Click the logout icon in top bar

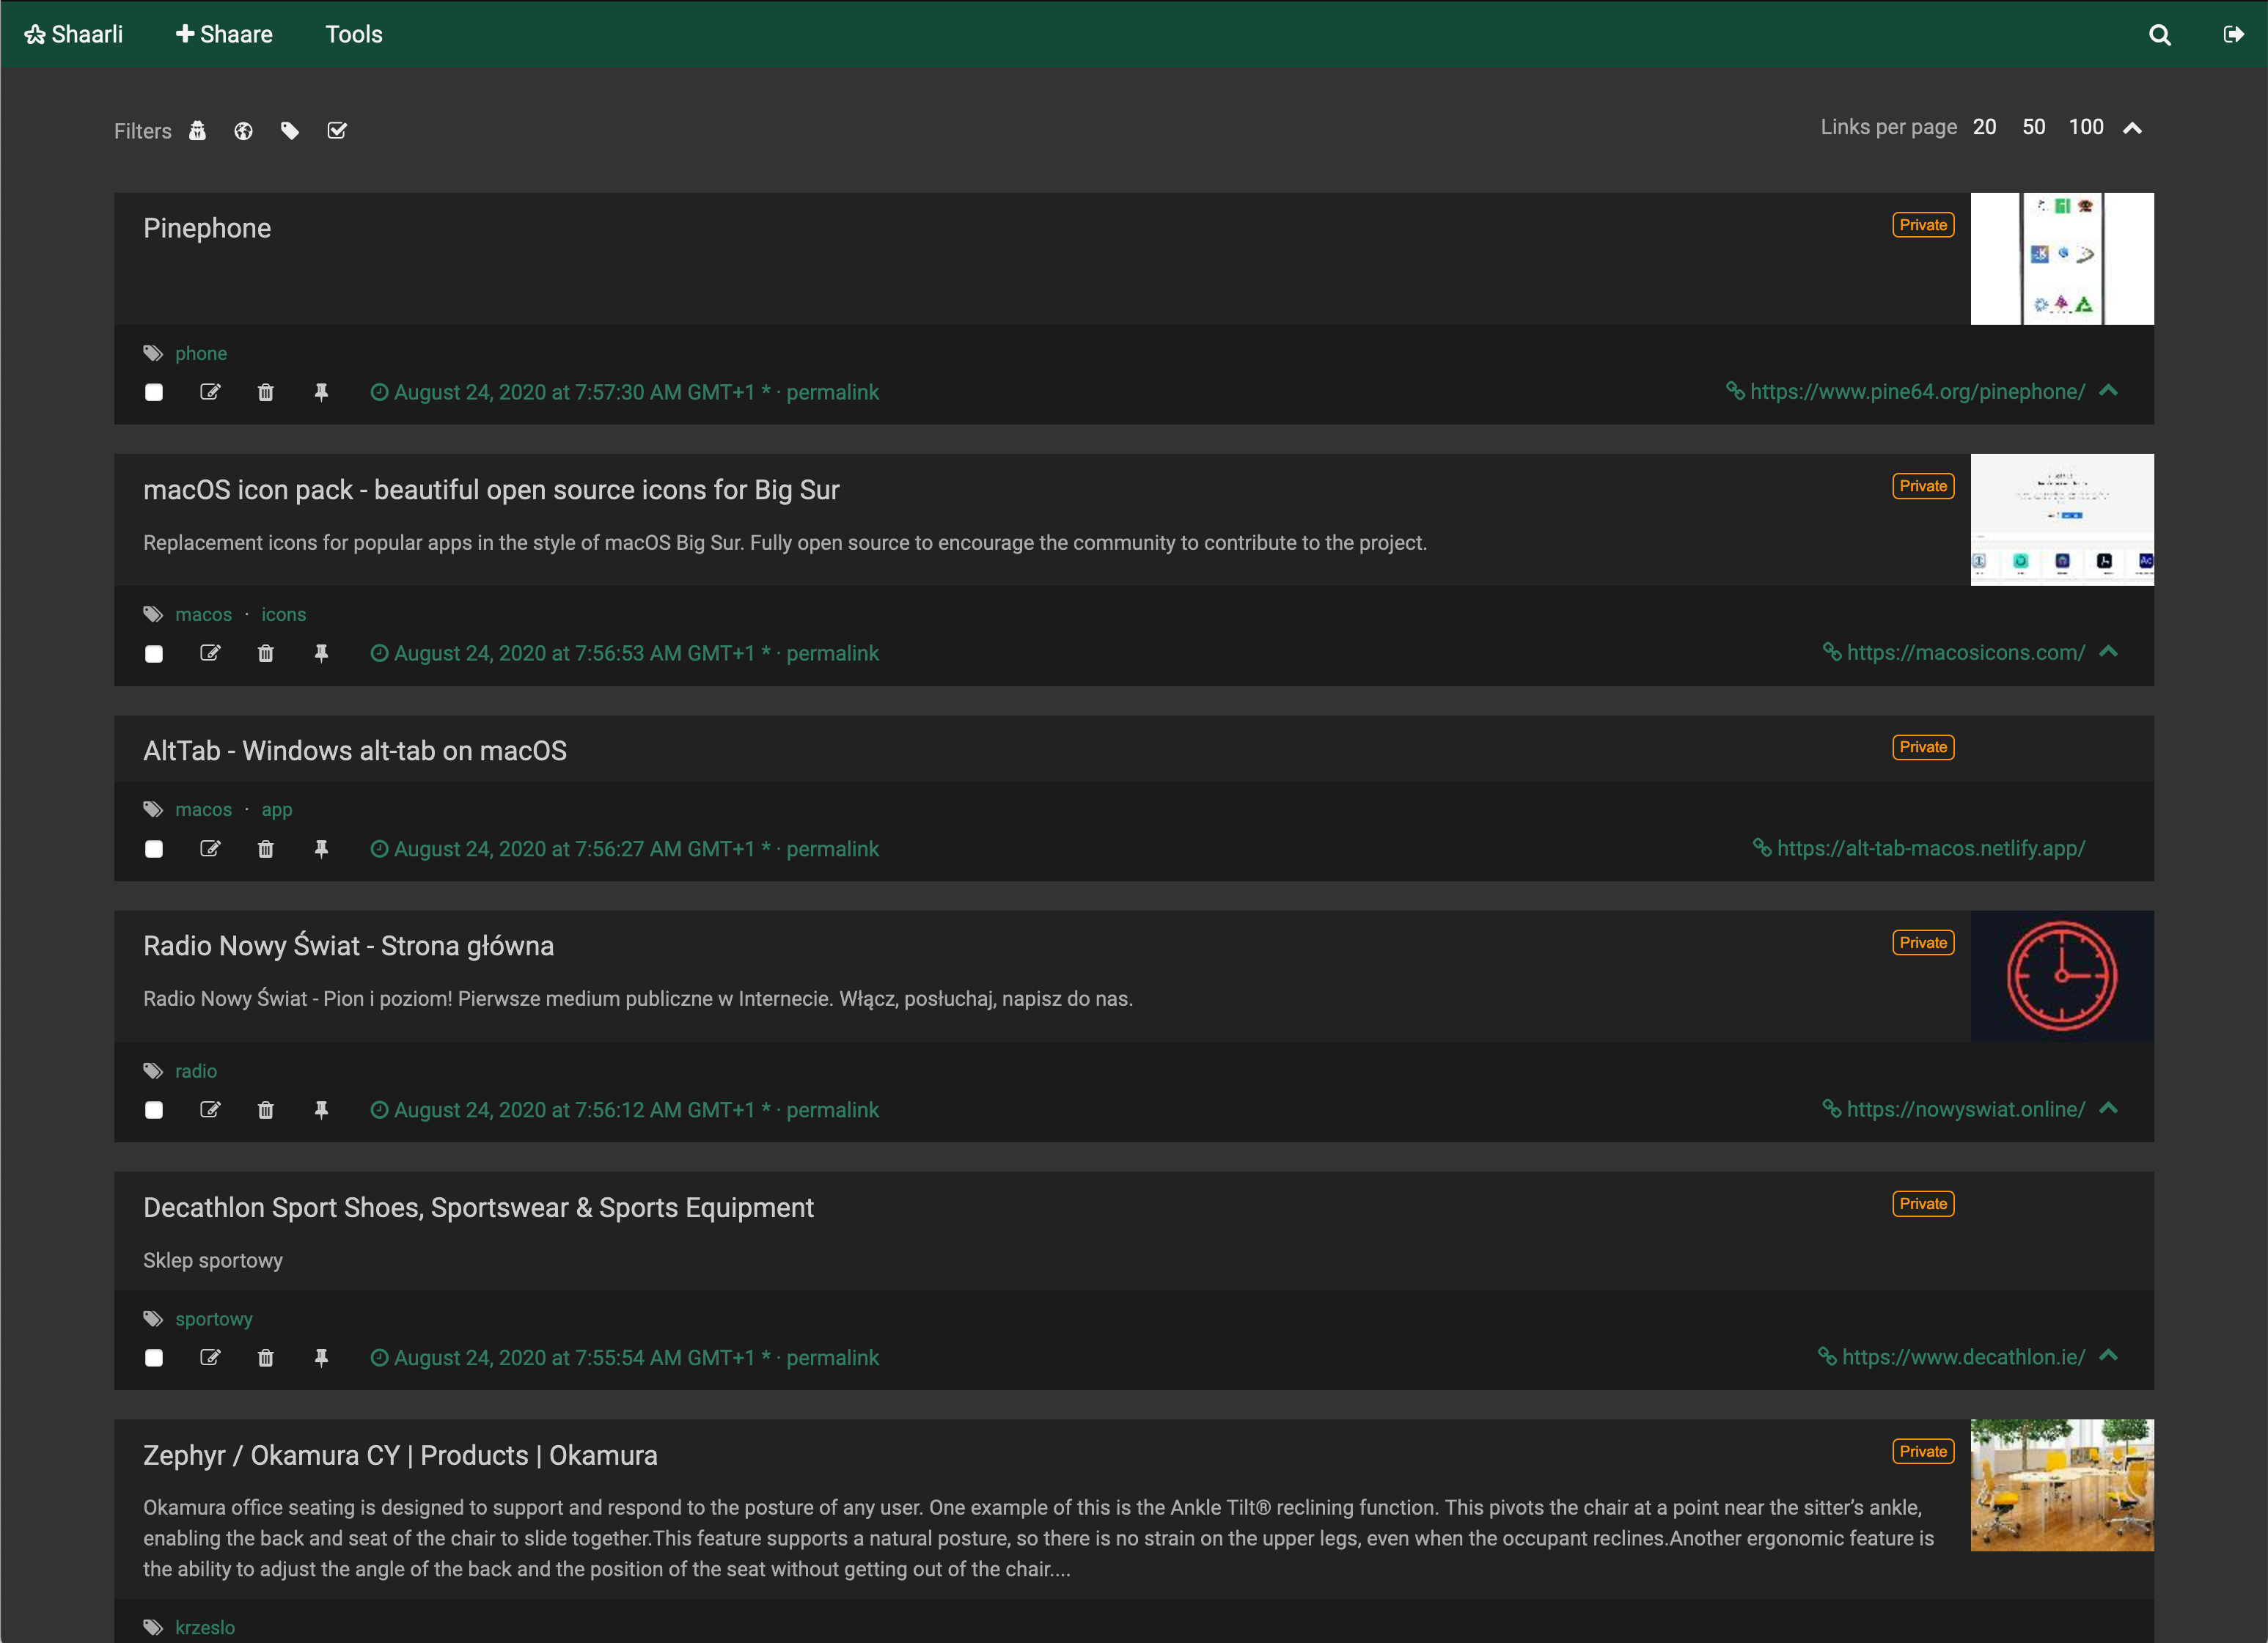(x=2234, y=34)
